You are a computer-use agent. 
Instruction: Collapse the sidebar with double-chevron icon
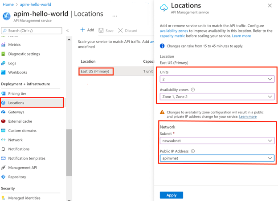(68, 31)
